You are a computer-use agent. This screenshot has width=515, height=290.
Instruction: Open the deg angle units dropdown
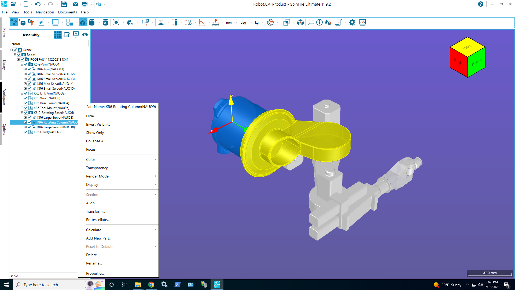(x=251, y=23)
